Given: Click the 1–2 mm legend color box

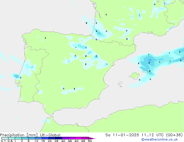Looking at the screenshot, I should coord(18,138).
